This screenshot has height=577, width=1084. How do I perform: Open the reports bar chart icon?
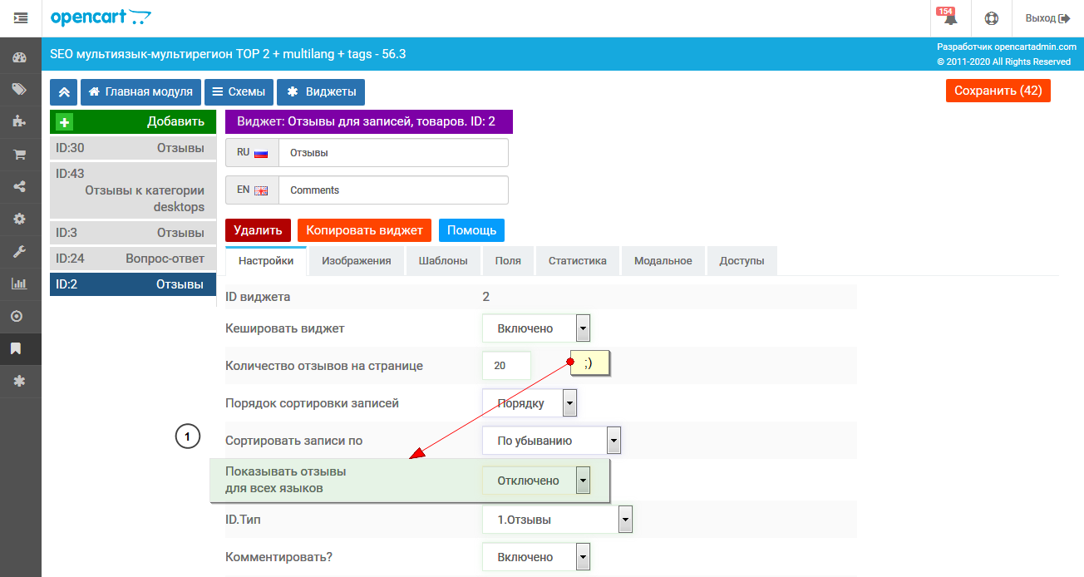(20, 284)
